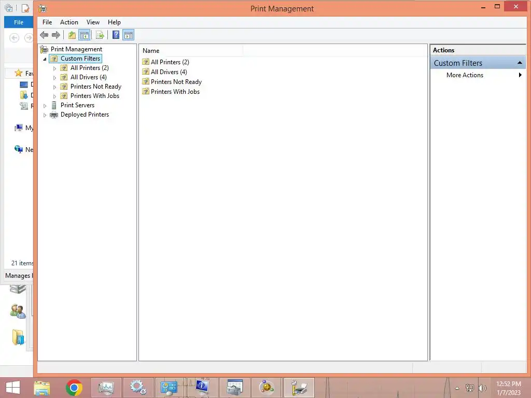Viewport: 531px width, 398px height.
Task: Click the Print Management root printer icon
Action: click(44, 49)
